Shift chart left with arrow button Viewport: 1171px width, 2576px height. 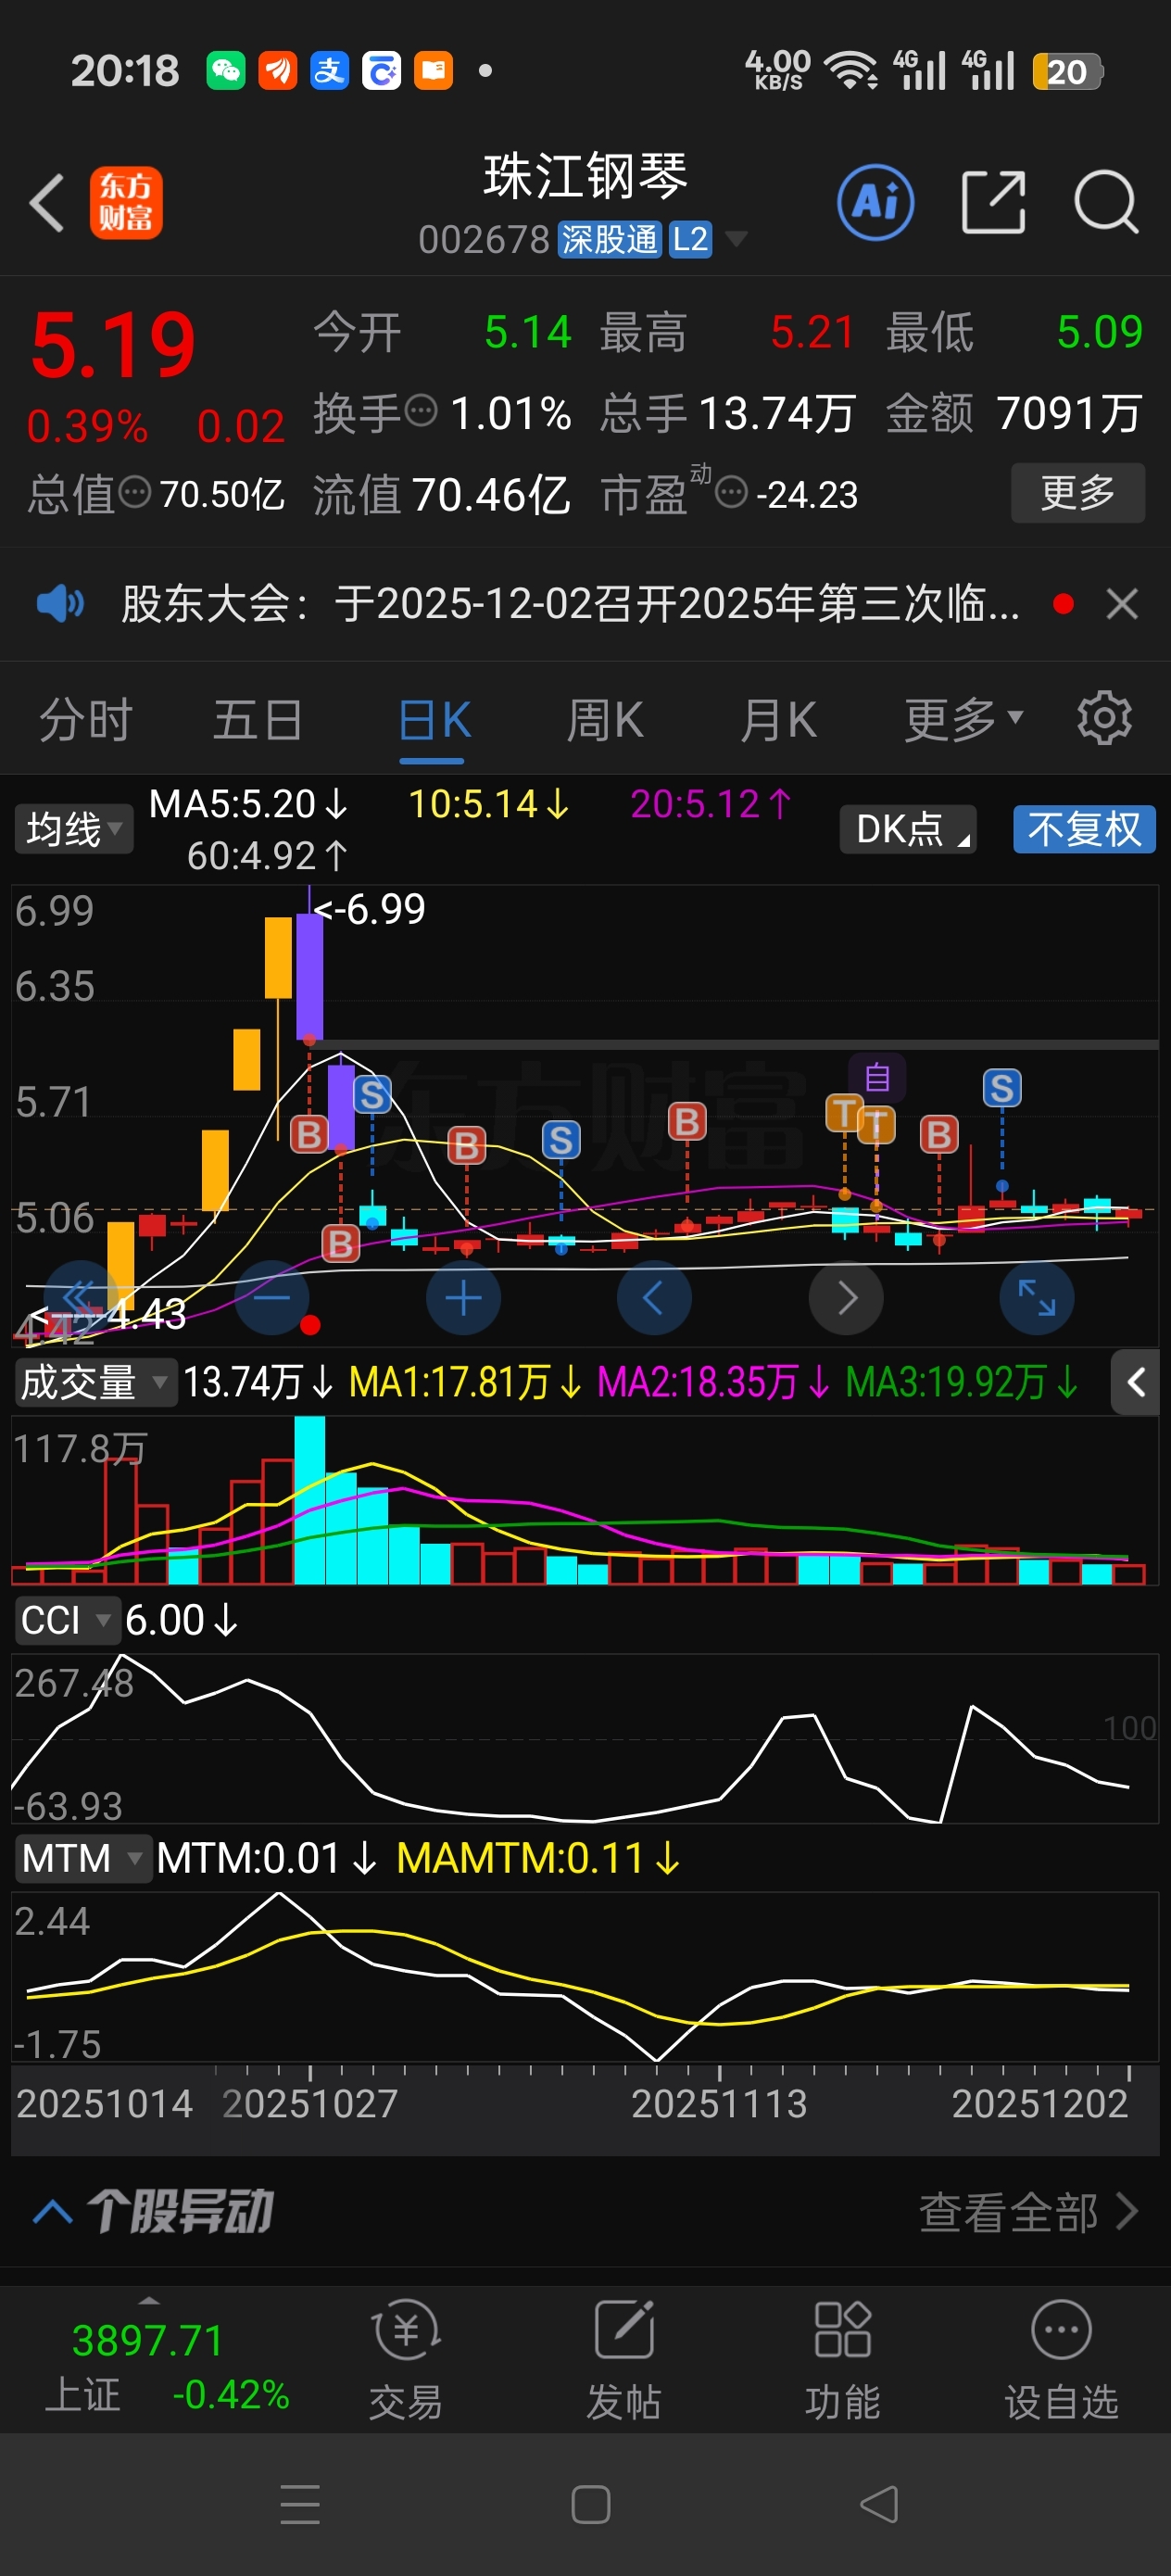pyautogui.click(x=654, y=1298)
